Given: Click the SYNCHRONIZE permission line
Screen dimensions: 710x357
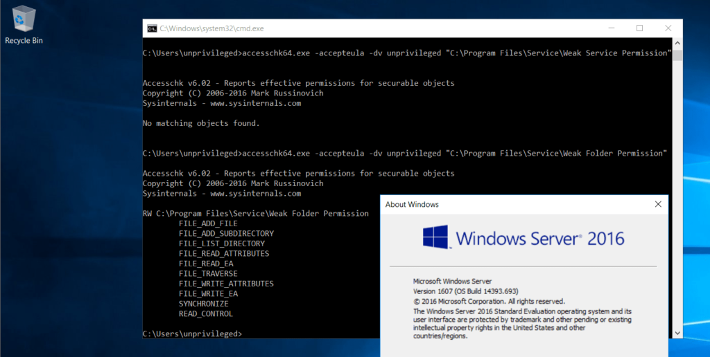Looking at the screenshot, I should click(204, 304).
